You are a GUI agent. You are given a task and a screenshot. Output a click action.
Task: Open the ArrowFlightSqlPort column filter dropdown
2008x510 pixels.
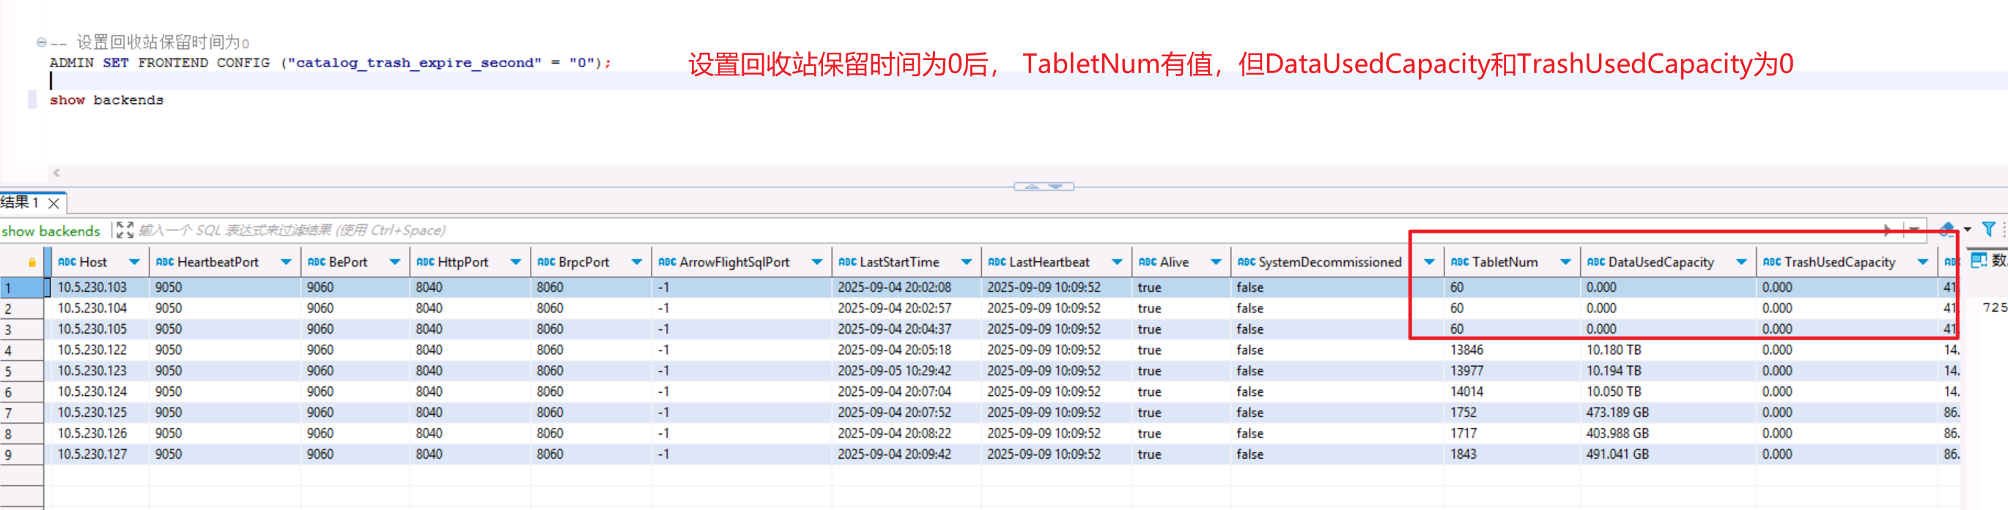pyautogui.click(x=816, y=263)
